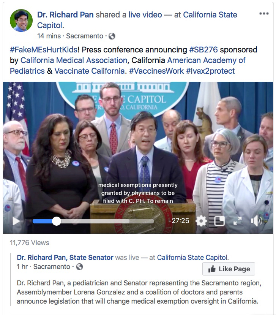
Task: Expand video to fullscreen
Action: [x=237, y=221]
